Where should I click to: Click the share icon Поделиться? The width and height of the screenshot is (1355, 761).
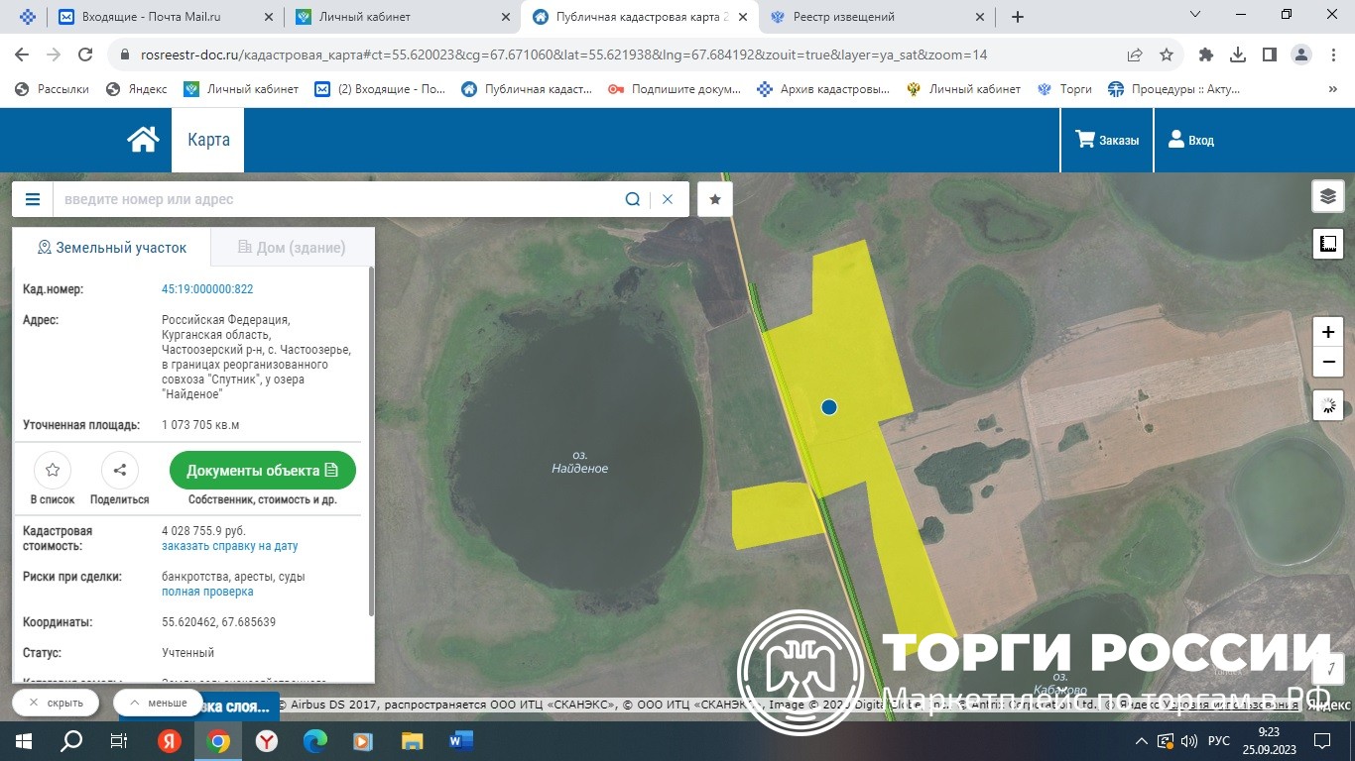120,471
